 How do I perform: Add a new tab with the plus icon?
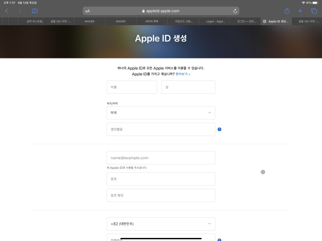(300, 11)
